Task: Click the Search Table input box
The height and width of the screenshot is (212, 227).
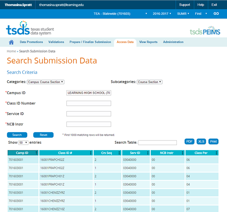Action: [x=157, y=143]
